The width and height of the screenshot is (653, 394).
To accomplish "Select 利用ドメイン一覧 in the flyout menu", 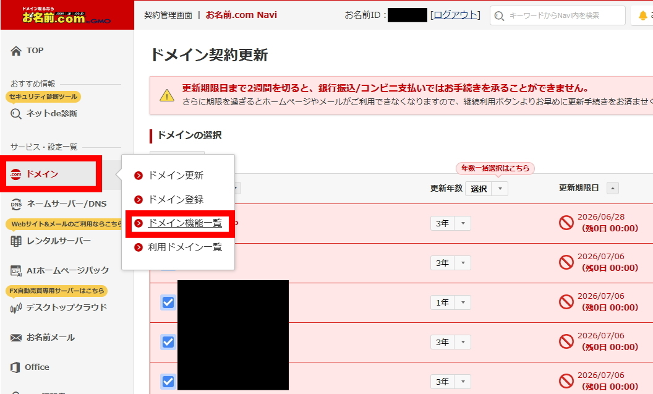I will [x=185, y=247].
